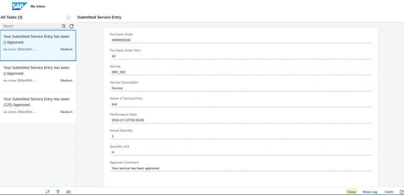Viewport: 404px width, 195px height.
Task: Click Show Log
Action: click(370, 192)
